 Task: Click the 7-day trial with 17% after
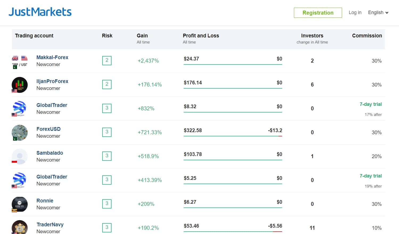371,104
